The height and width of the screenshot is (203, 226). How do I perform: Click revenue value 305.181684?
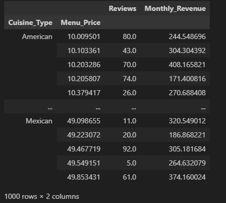187,149
